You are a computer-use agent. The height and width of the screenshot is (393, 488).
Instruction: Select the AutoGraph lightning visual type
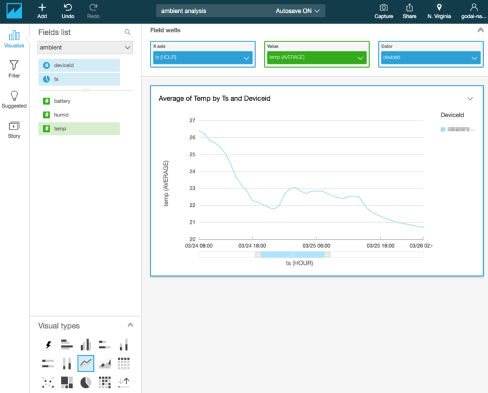[x=48, y=345]
